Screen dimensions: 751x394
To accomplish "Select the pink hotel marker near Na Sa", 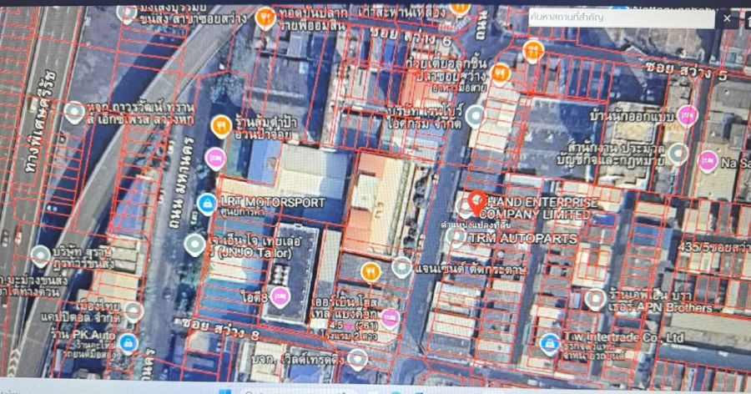I will pos(708,161).
